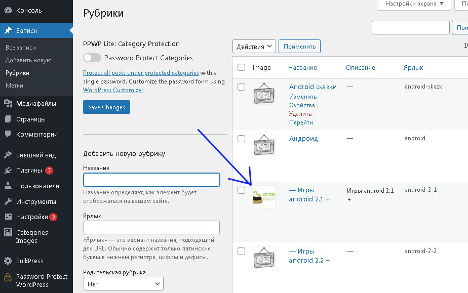
Task: Expand the Настройки экрана panel
Action: pos(414,5)
